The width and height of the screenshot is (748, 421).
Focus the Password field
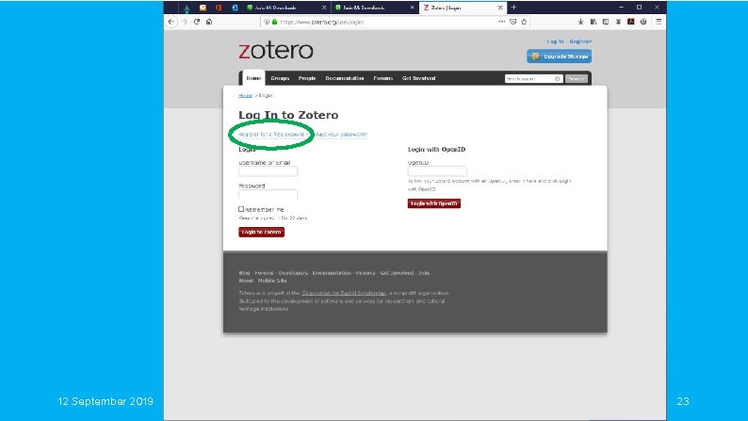point(268,195)
